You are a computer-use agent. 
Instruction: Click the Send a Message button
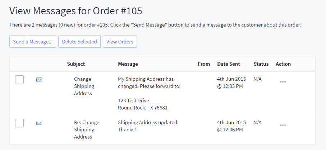pyautogui.click(x=33, y=42)
